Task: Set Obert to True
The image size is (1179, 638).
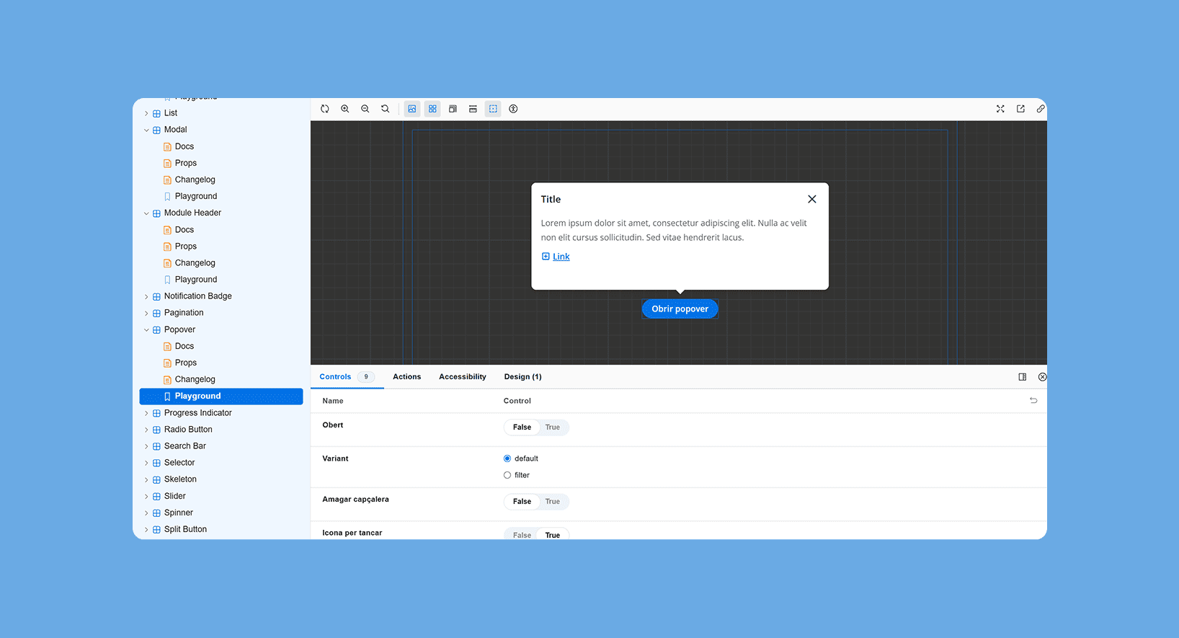Action: 553,427
